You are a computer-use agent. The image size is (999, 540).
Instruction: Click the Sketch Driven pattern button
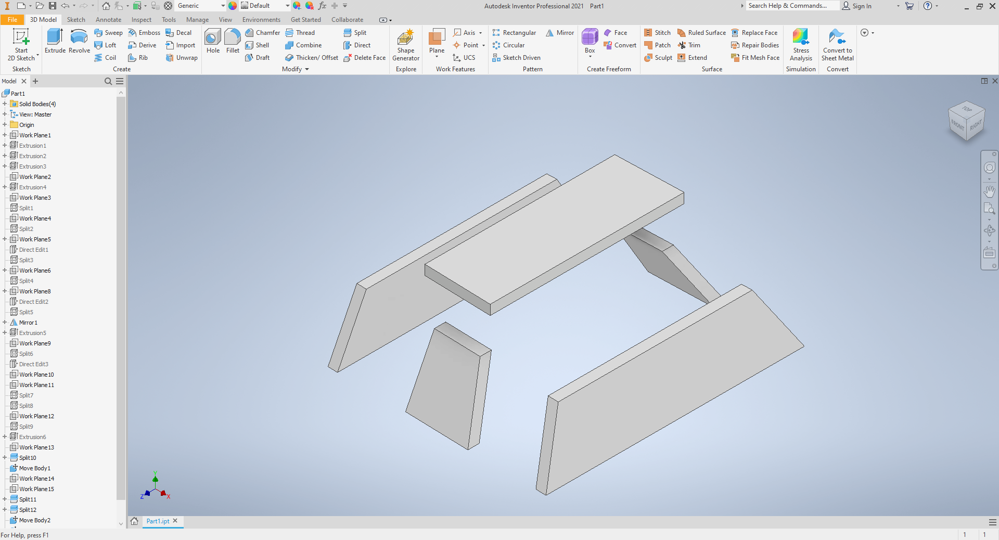[x=516, y=58]
